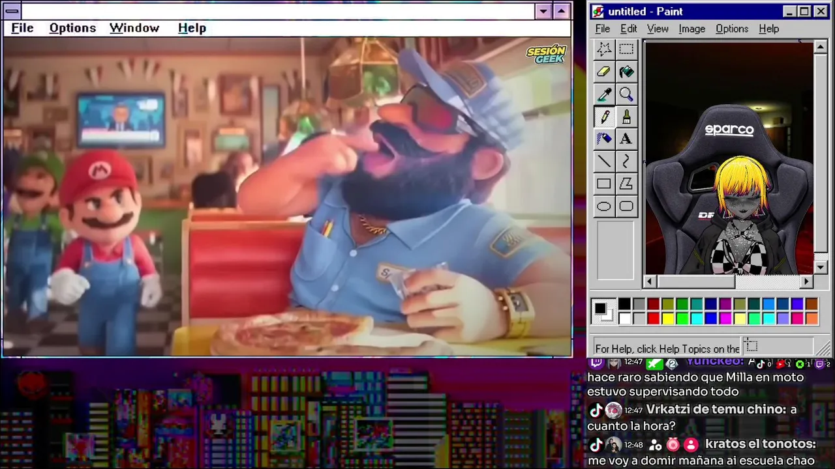Select the Polygon shape tool
Viewport: 835px width, 469px height.
[x=626, y=184]
